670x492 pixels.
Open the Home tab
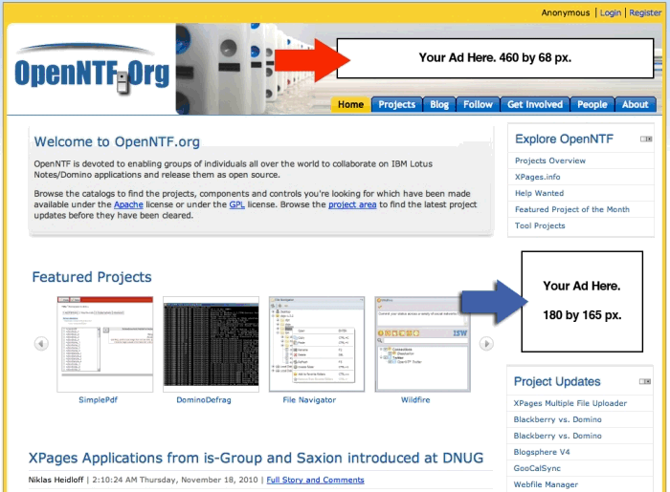click(x=350, y=104)
